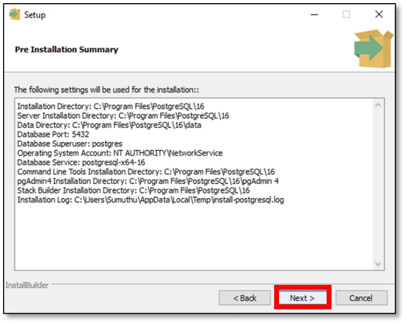
Task: Click the summary scrollbar up arrow
Action: (378, 105)
